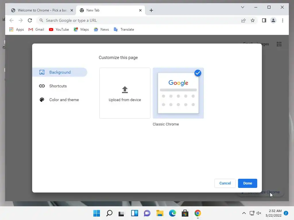Viewport: 294px width, 220px height.
Task: Click the browser back arrow
Action: coord(11,20)
